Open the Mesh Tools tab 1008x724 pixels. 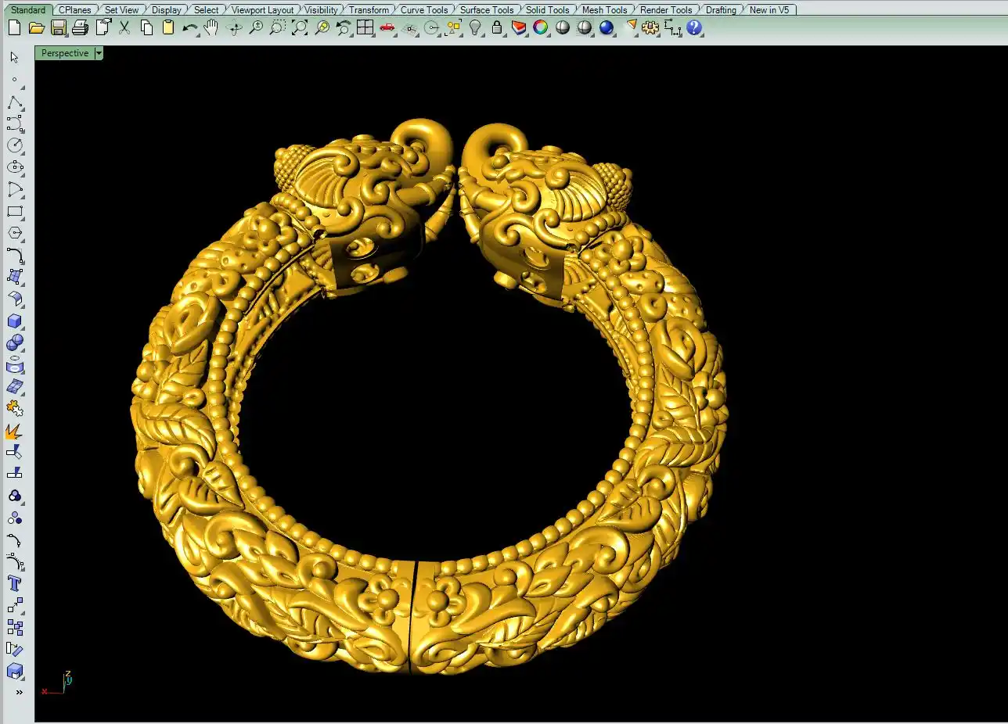click(x=604, y=10)
